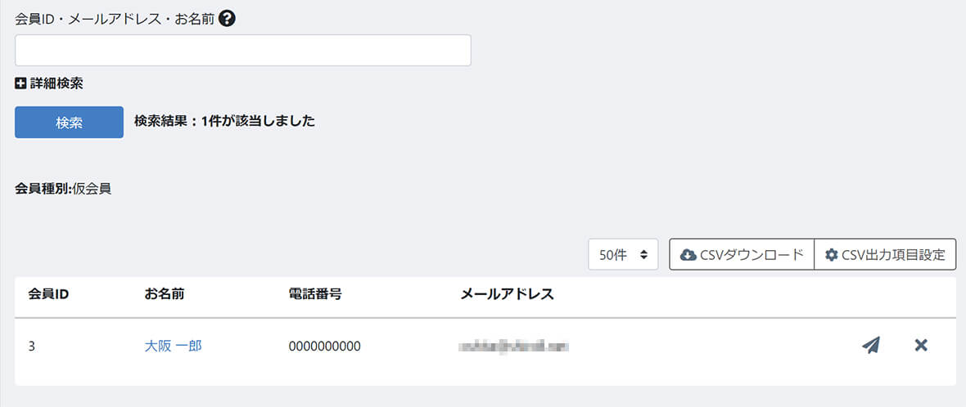Click the 電話番号 column header
Viewport: 966px width, 407px height.
tap(315, 294)
